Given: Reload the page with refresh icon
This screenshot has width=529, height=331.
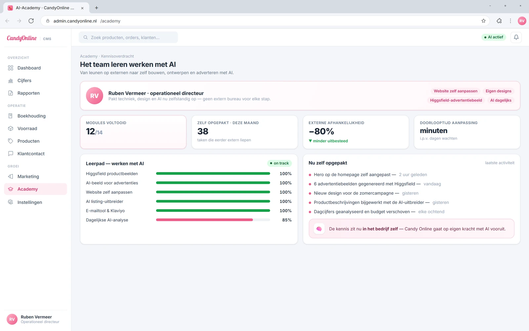Looking at the screenshot, I should (x=31, y=21).
